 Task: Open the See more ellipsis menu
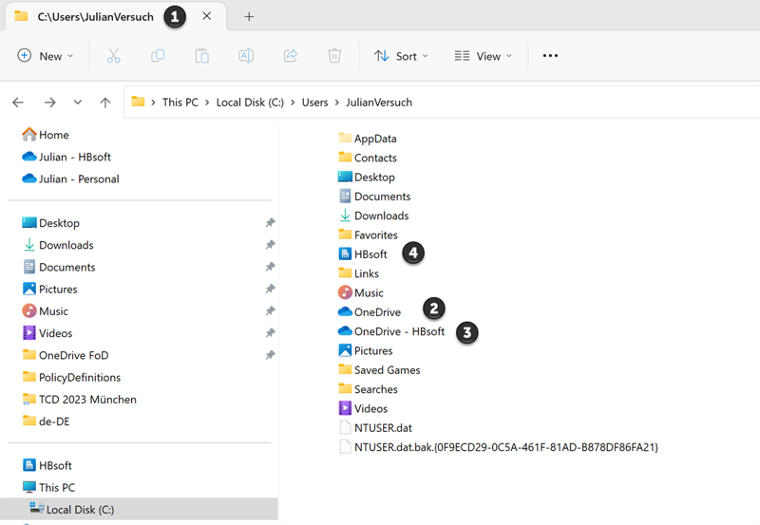550,56
